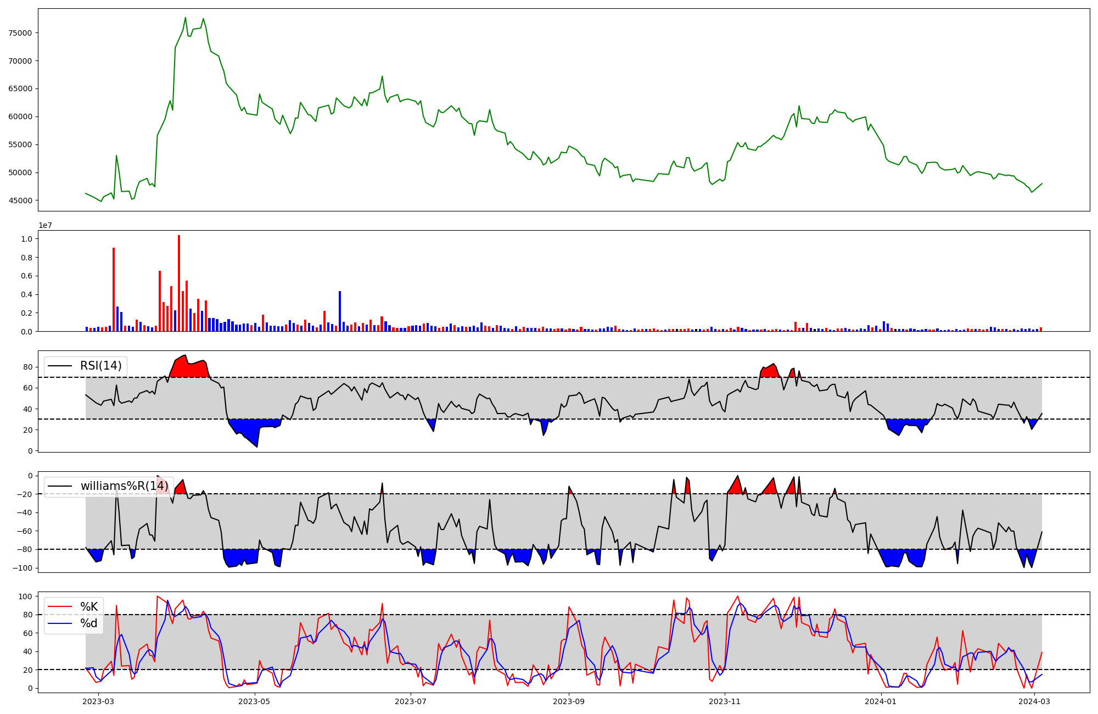Click the 1.0 volume axis tick label
1098x714 pixels.
click(26, 239)
